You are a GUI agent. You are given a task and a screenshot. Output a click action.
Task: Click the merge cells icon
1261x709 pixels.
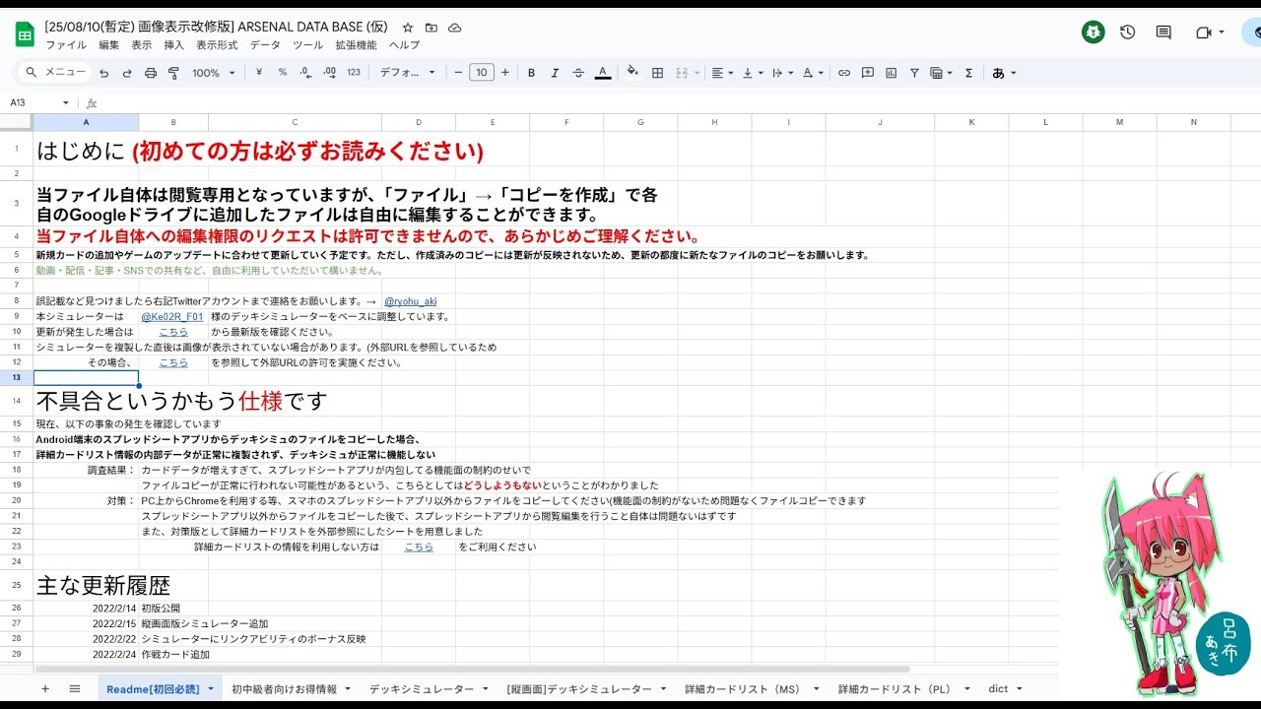682,73
